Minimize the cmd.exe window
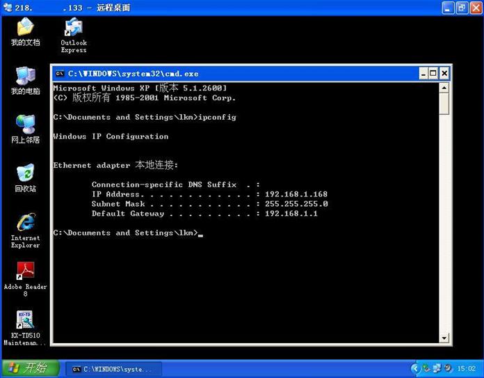 click(423, 74)
